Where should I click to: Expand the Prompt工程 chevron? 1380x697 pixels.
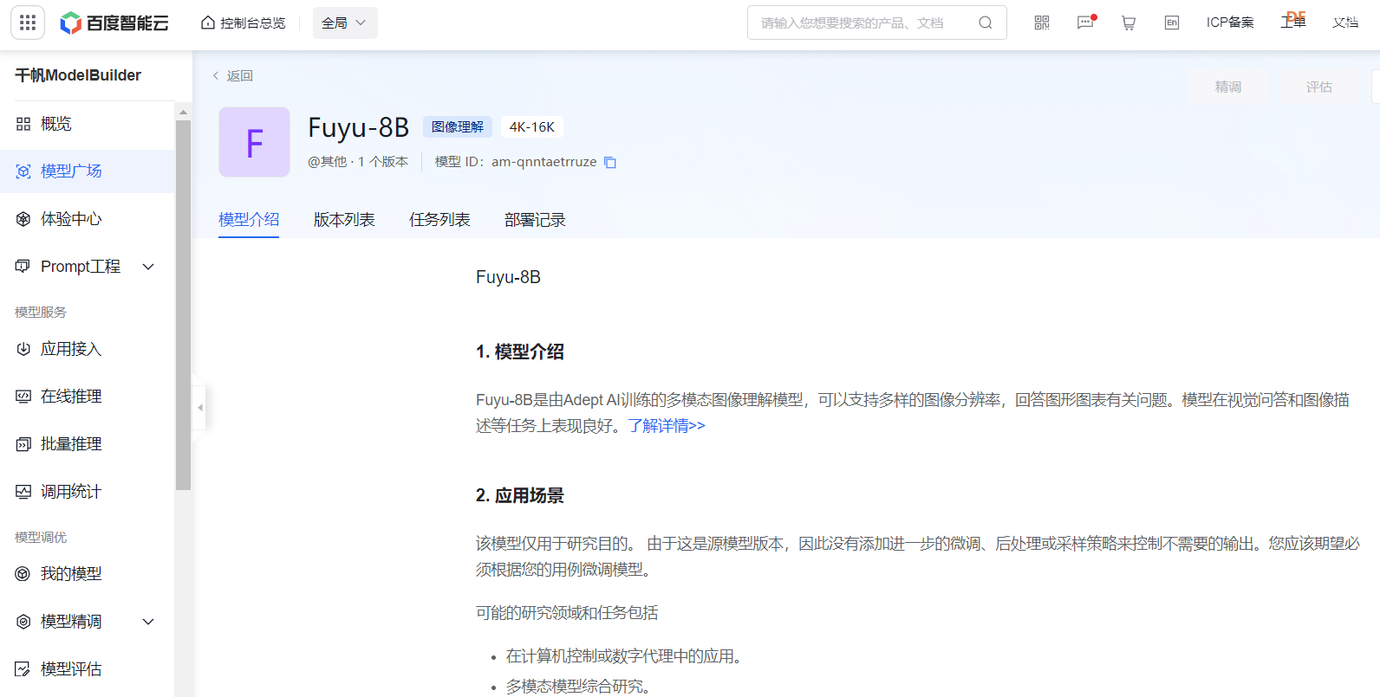pyautogui.click(x=148, y=267)
